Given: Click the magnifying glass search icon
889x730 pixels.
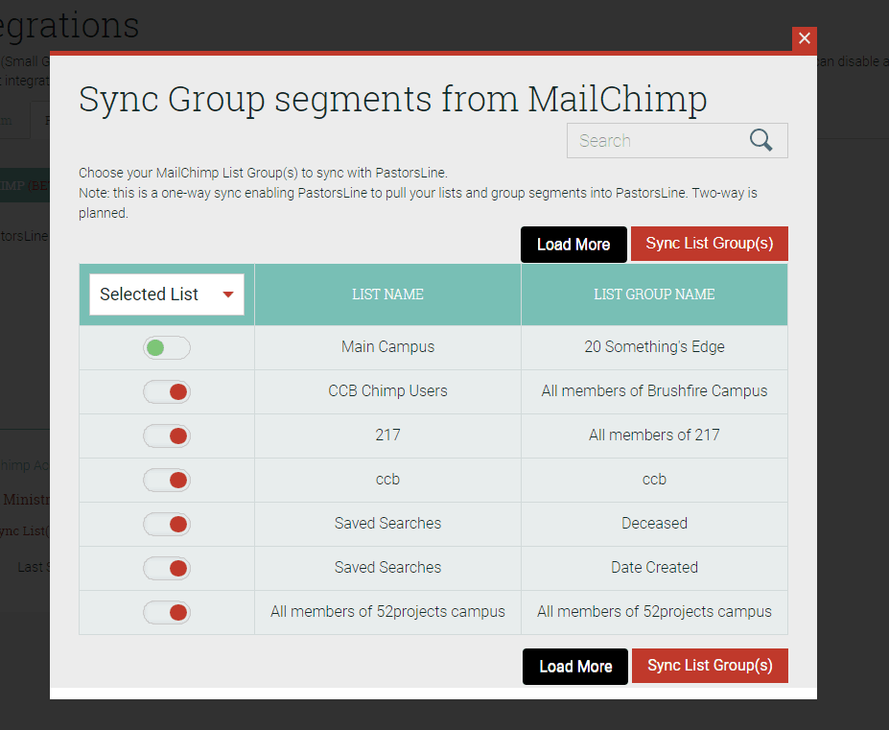Looking at the screenshot, I should [x=760, y=140].
